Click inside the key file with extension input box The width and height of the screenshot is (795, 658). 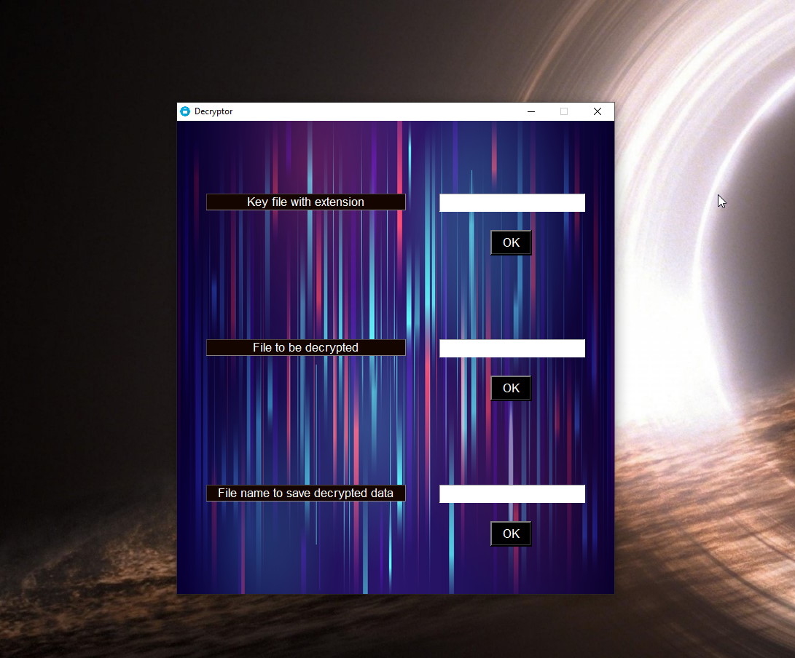pos(512,202)
